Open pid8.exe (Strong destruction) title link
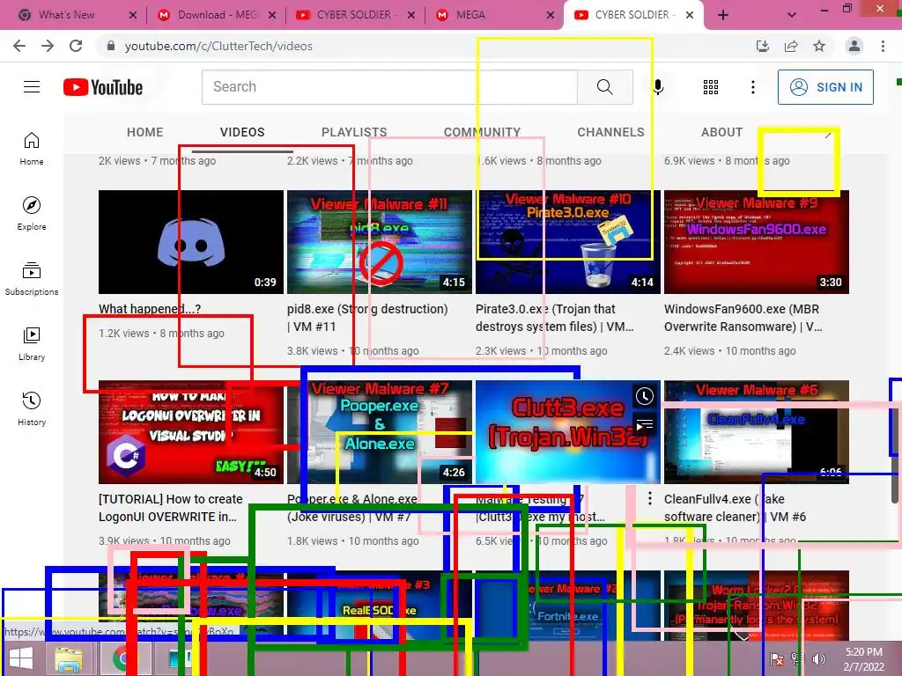The image size is (902, 676). click(x=367, y=317)
